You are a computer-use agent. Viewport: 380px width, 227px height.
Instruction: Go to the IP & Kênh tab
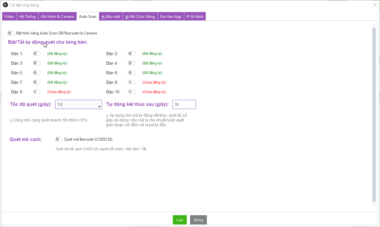coord(195,16)
